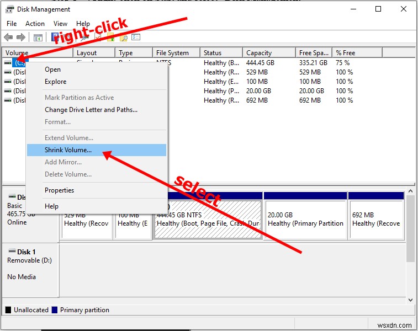This screenshot has width=418, height=331.
Task: Toggle the Show/Hide Console Tree icon
Action: [38, 38]
